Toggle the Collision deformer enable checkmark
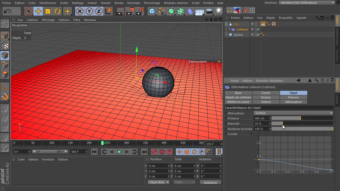This screenshot has height=191, width=340. (x=258, y=29)
